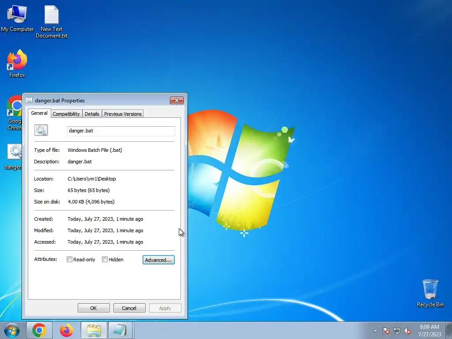Open Windows Explorer from the taskbar

94,330
